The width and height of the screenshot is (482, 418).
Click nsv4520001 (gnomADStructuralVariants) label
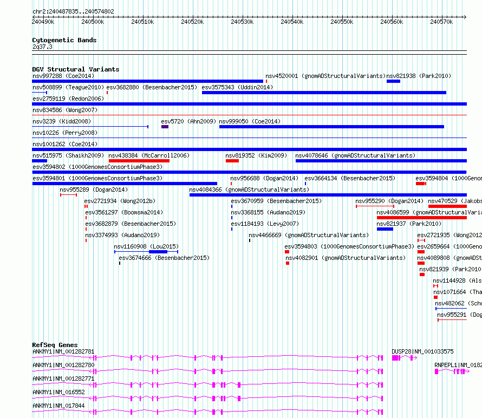click(325, 76)
